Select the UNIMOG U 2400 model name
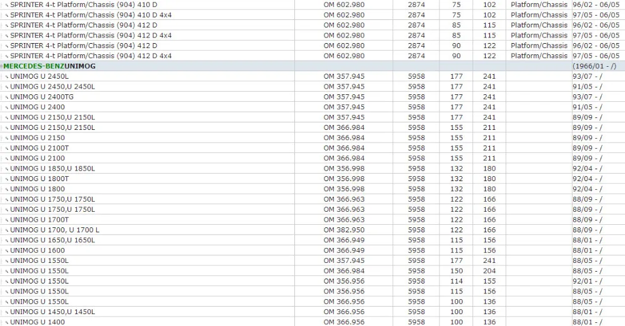Screen dimensions: 625x326 point(37,107)
